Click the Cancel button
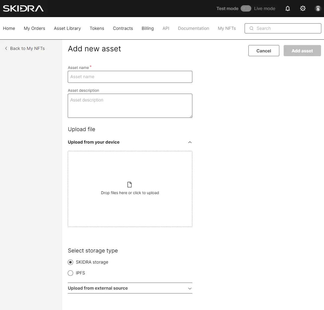Screen dimensions: 324x310 pos(264,51)
